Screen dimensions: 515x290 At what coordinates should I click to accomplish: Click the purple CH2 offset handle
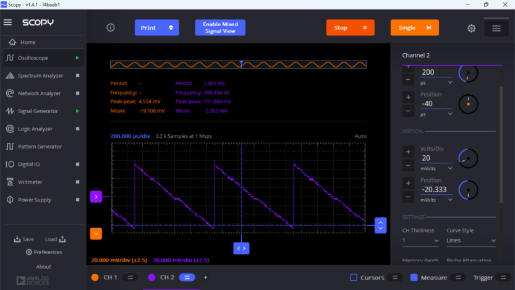(96, 197)
